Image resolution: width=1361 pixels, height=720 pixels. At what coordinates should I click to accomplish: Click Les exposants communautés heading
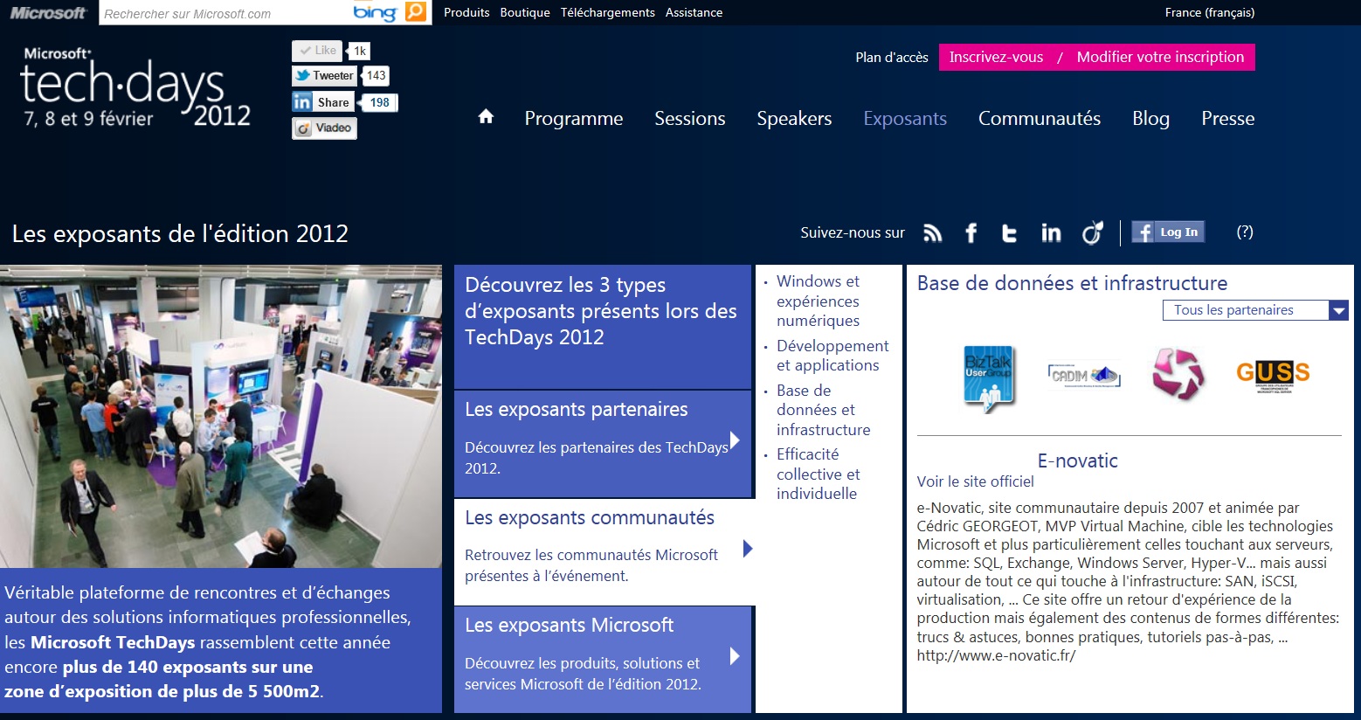[x=590, y=517]
